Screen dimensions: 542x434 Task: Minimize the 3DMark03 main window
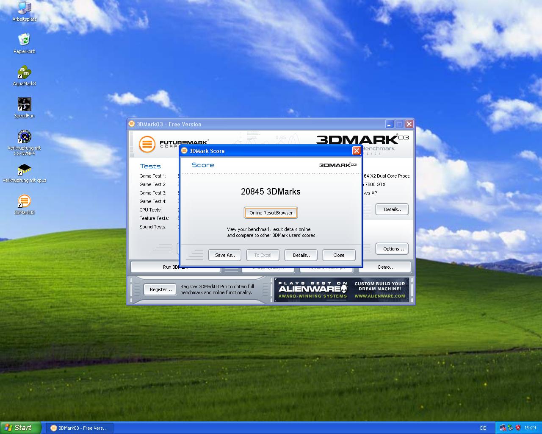(390, 124)
